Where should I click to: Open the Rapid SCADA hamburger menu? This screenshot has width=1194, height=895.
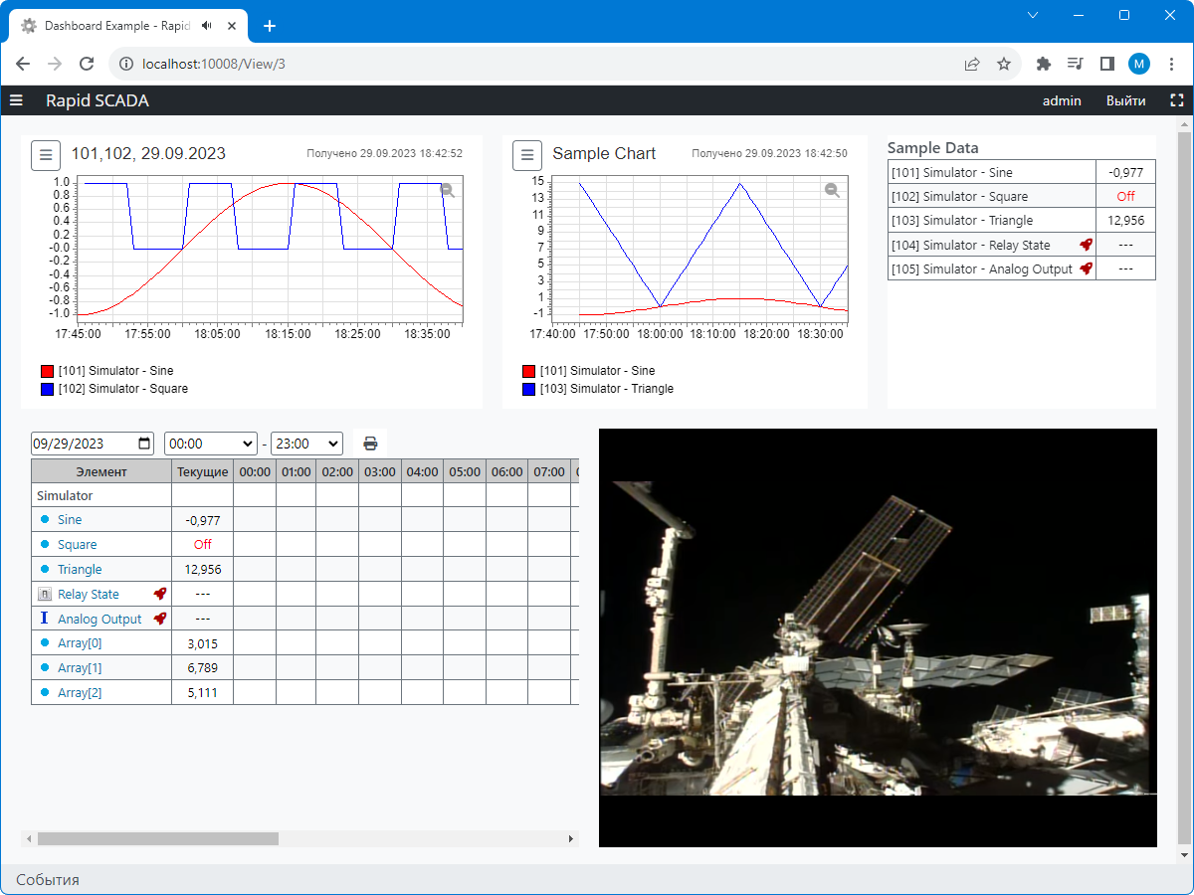coord(16,100)
